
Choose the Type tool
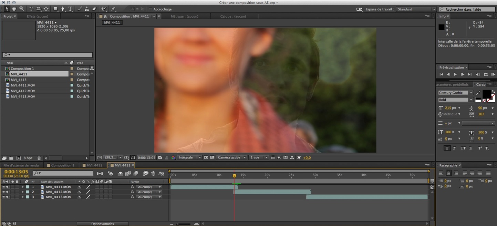(x=70, y=9)
